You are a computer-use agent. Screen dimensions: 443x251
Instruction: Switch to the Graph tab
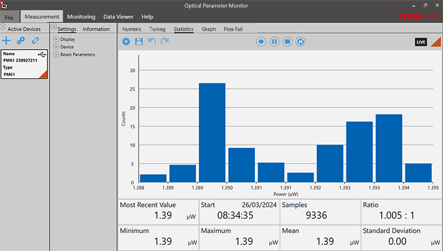[208, 29]
